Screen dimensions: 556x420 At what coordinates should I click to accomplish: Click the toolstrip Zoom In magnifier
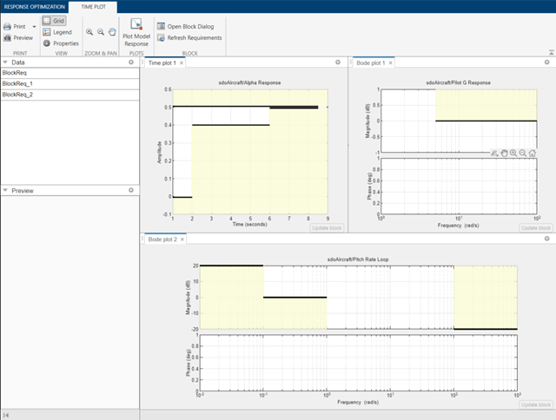point(89,31)
